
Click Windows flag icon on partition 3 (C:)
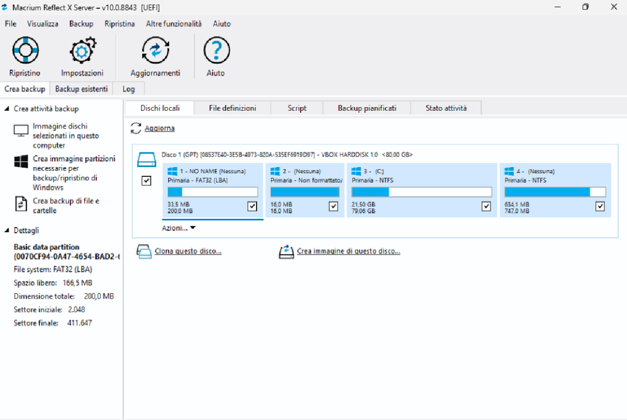pyautogui.click(x=356, y=171)
